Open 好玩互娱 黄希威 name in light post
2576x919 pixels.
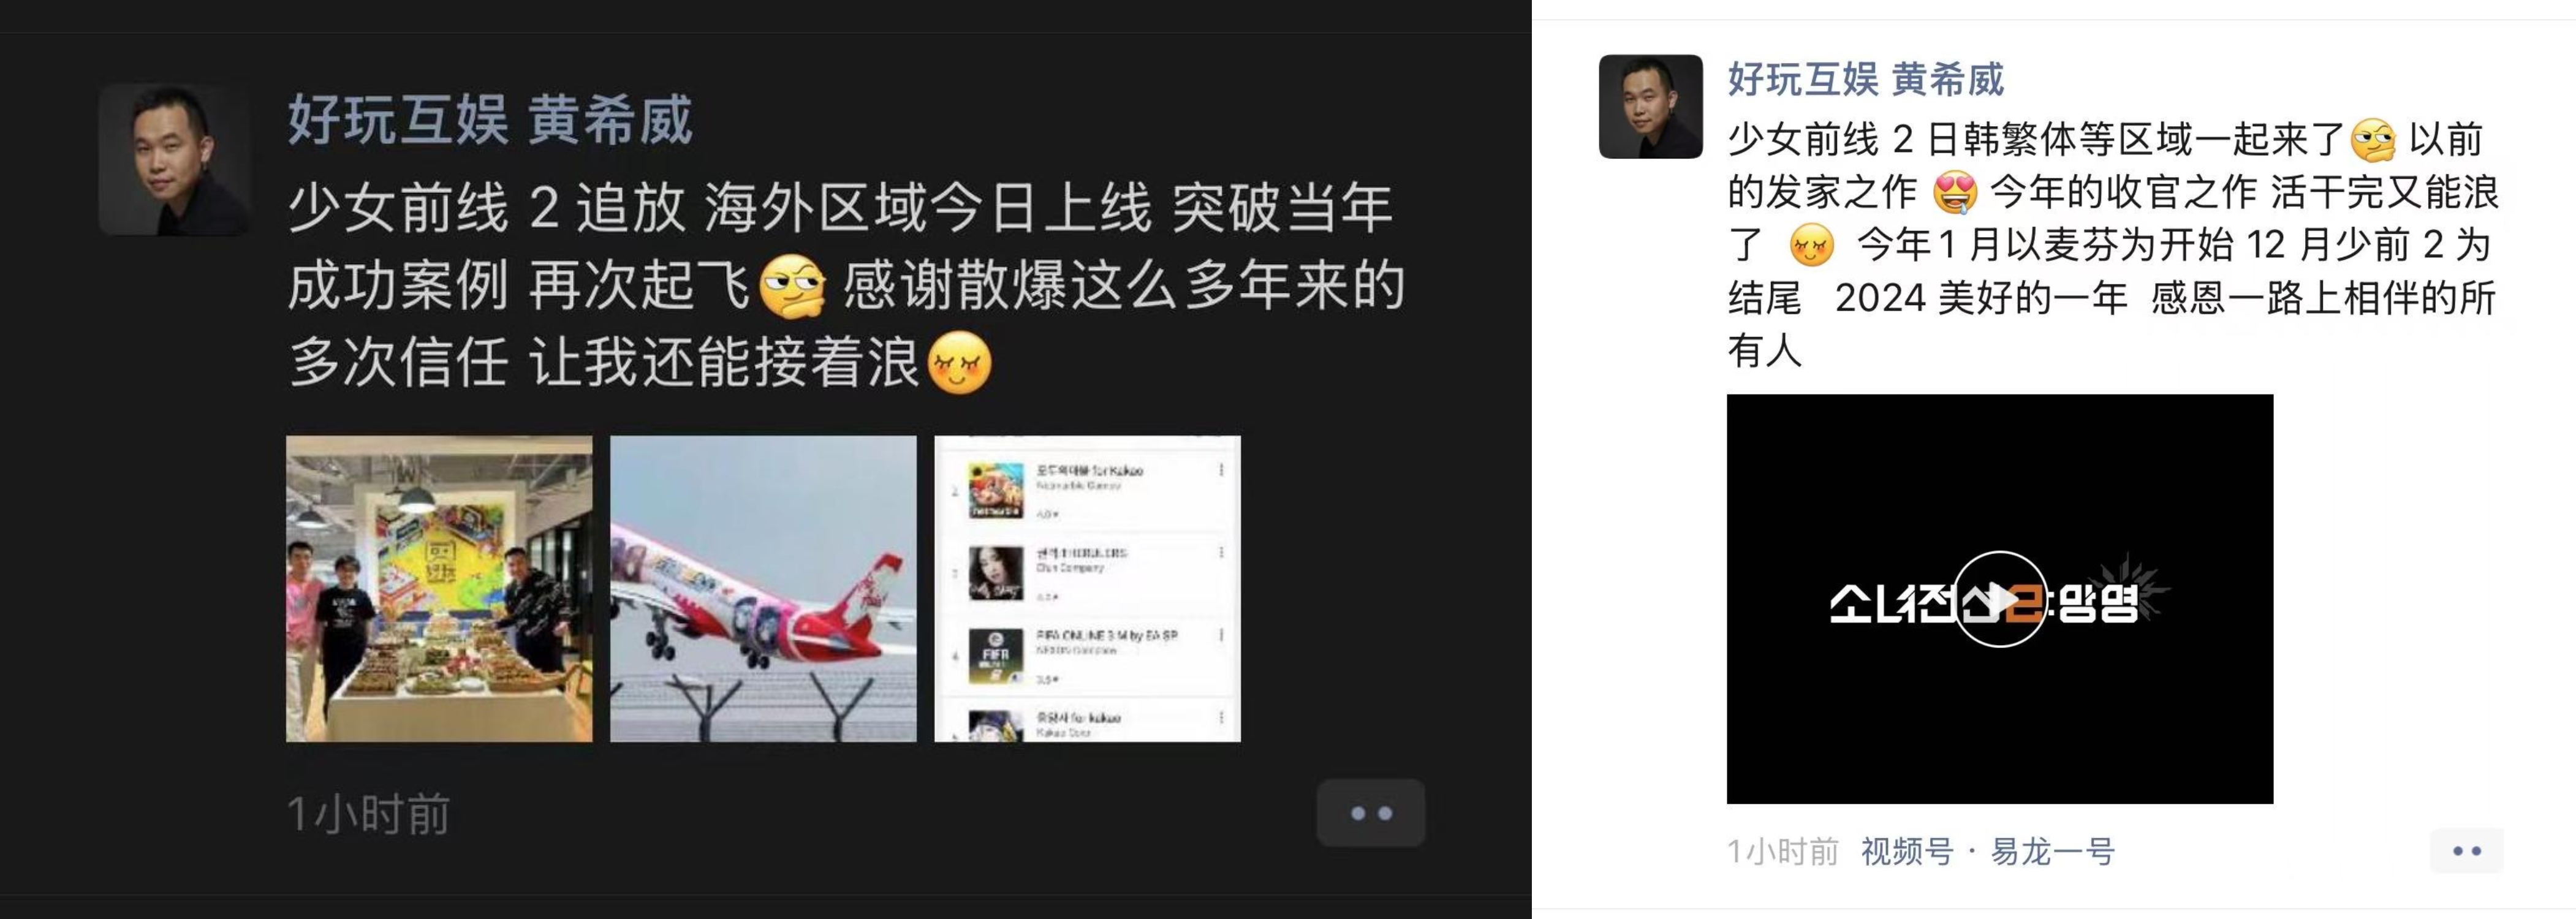1866,79
